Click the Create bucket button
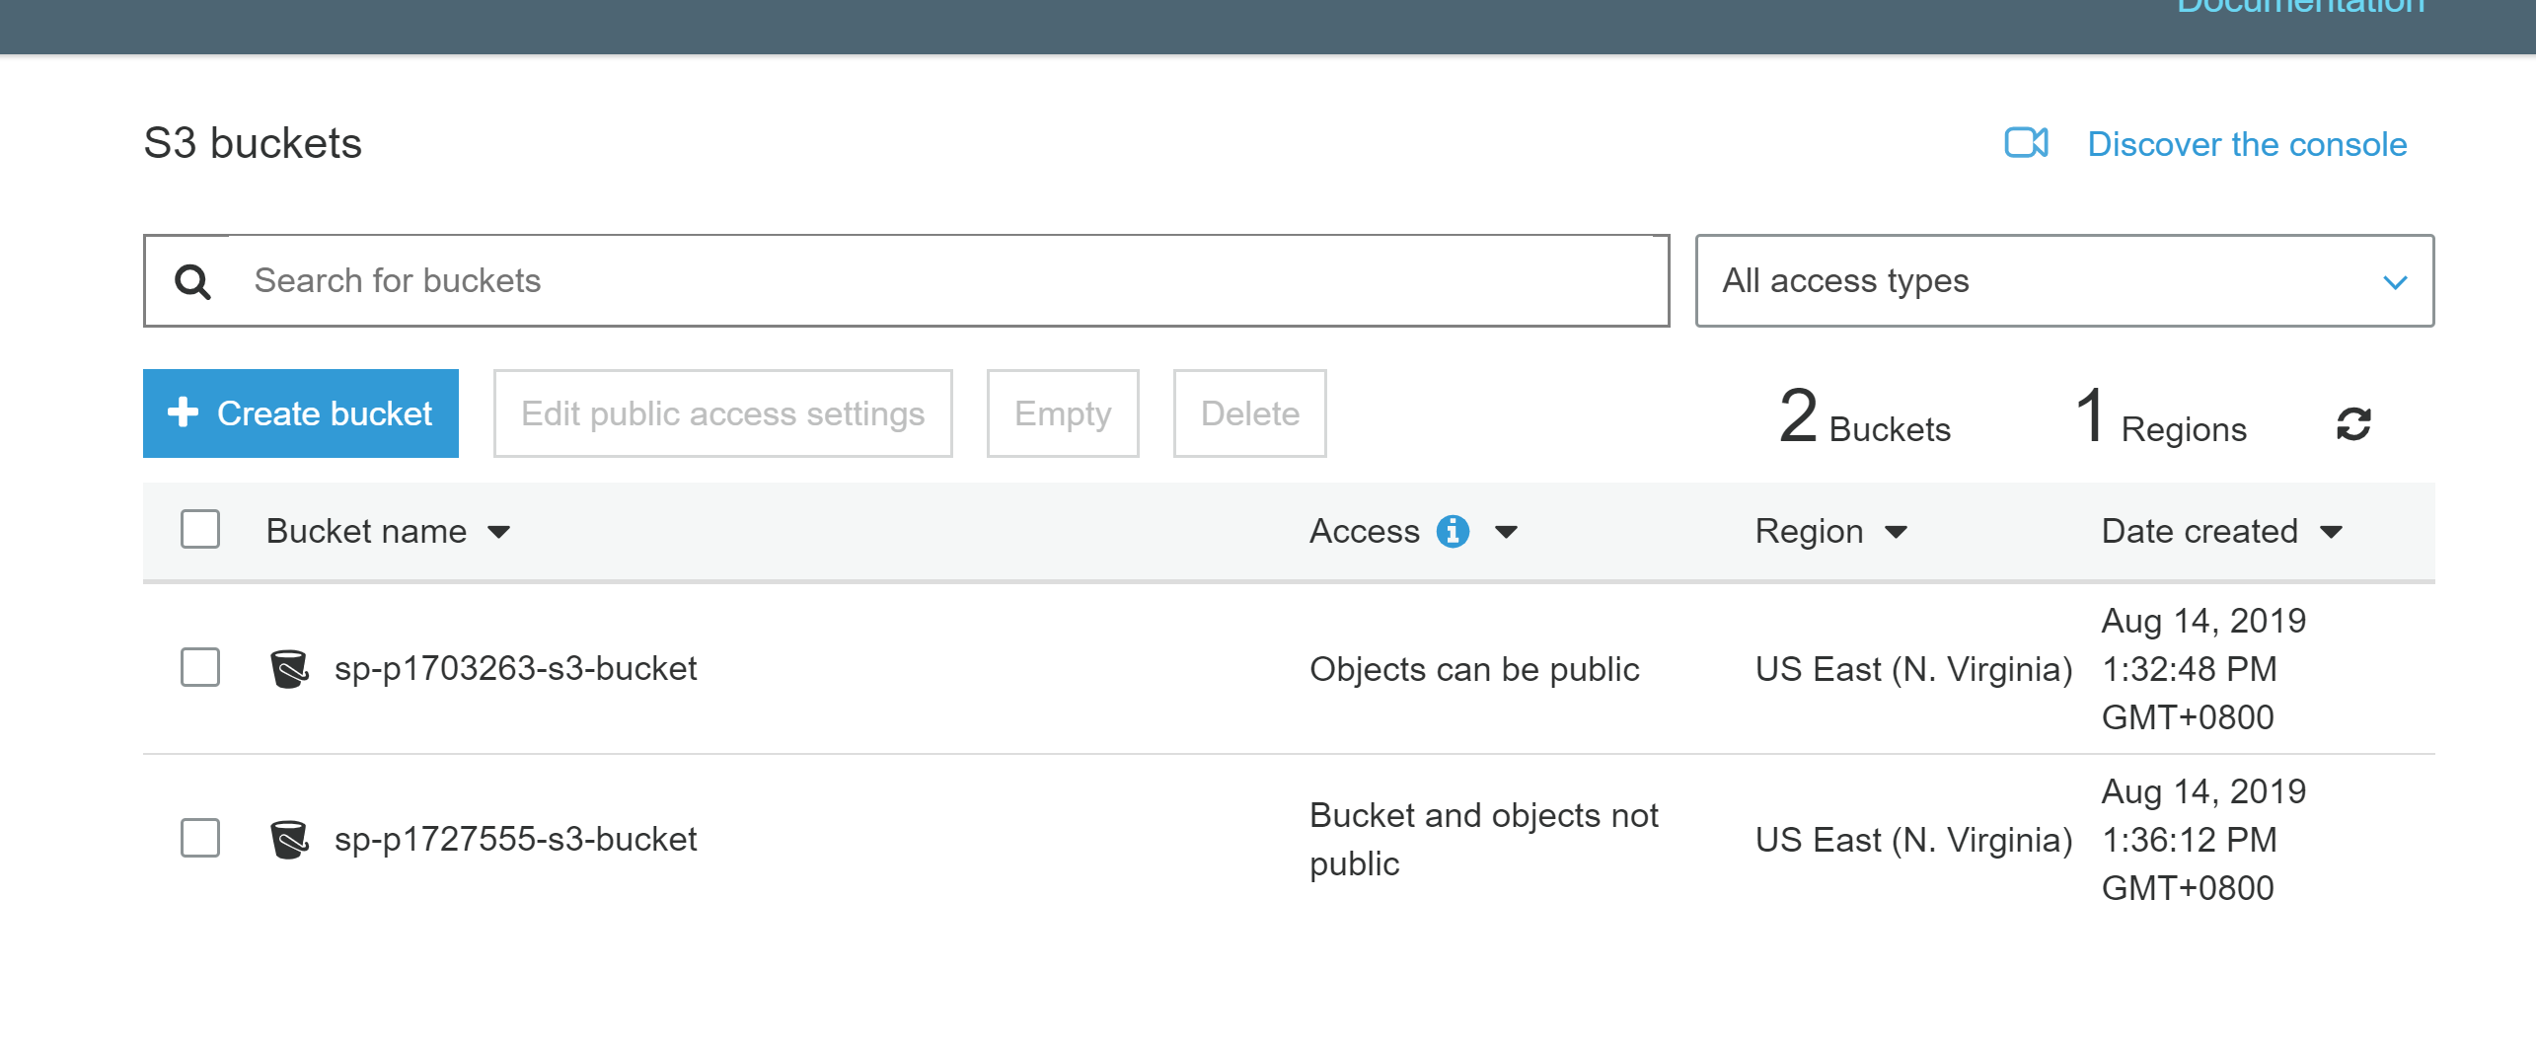2536x1048 pixels. click(x=301, y=413)
